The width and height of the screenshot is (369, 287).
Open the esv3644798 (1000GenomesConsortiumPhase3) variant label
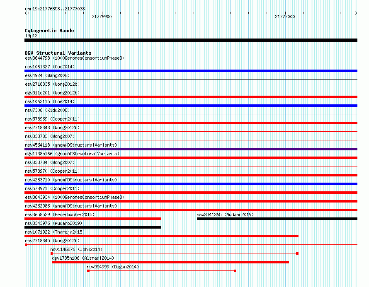75,58
